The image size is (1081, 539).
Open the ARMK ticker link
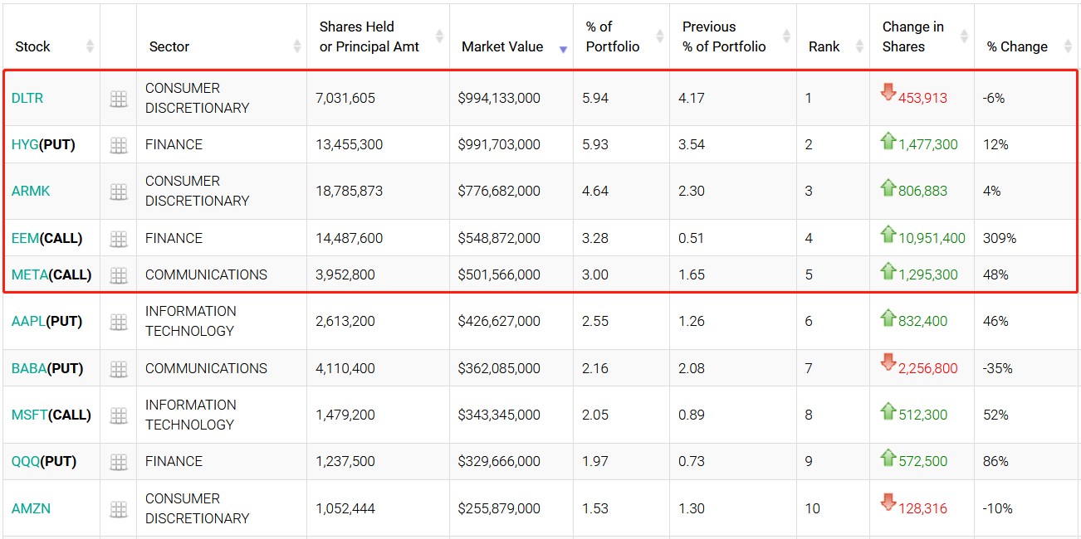[x=31, y=191]
